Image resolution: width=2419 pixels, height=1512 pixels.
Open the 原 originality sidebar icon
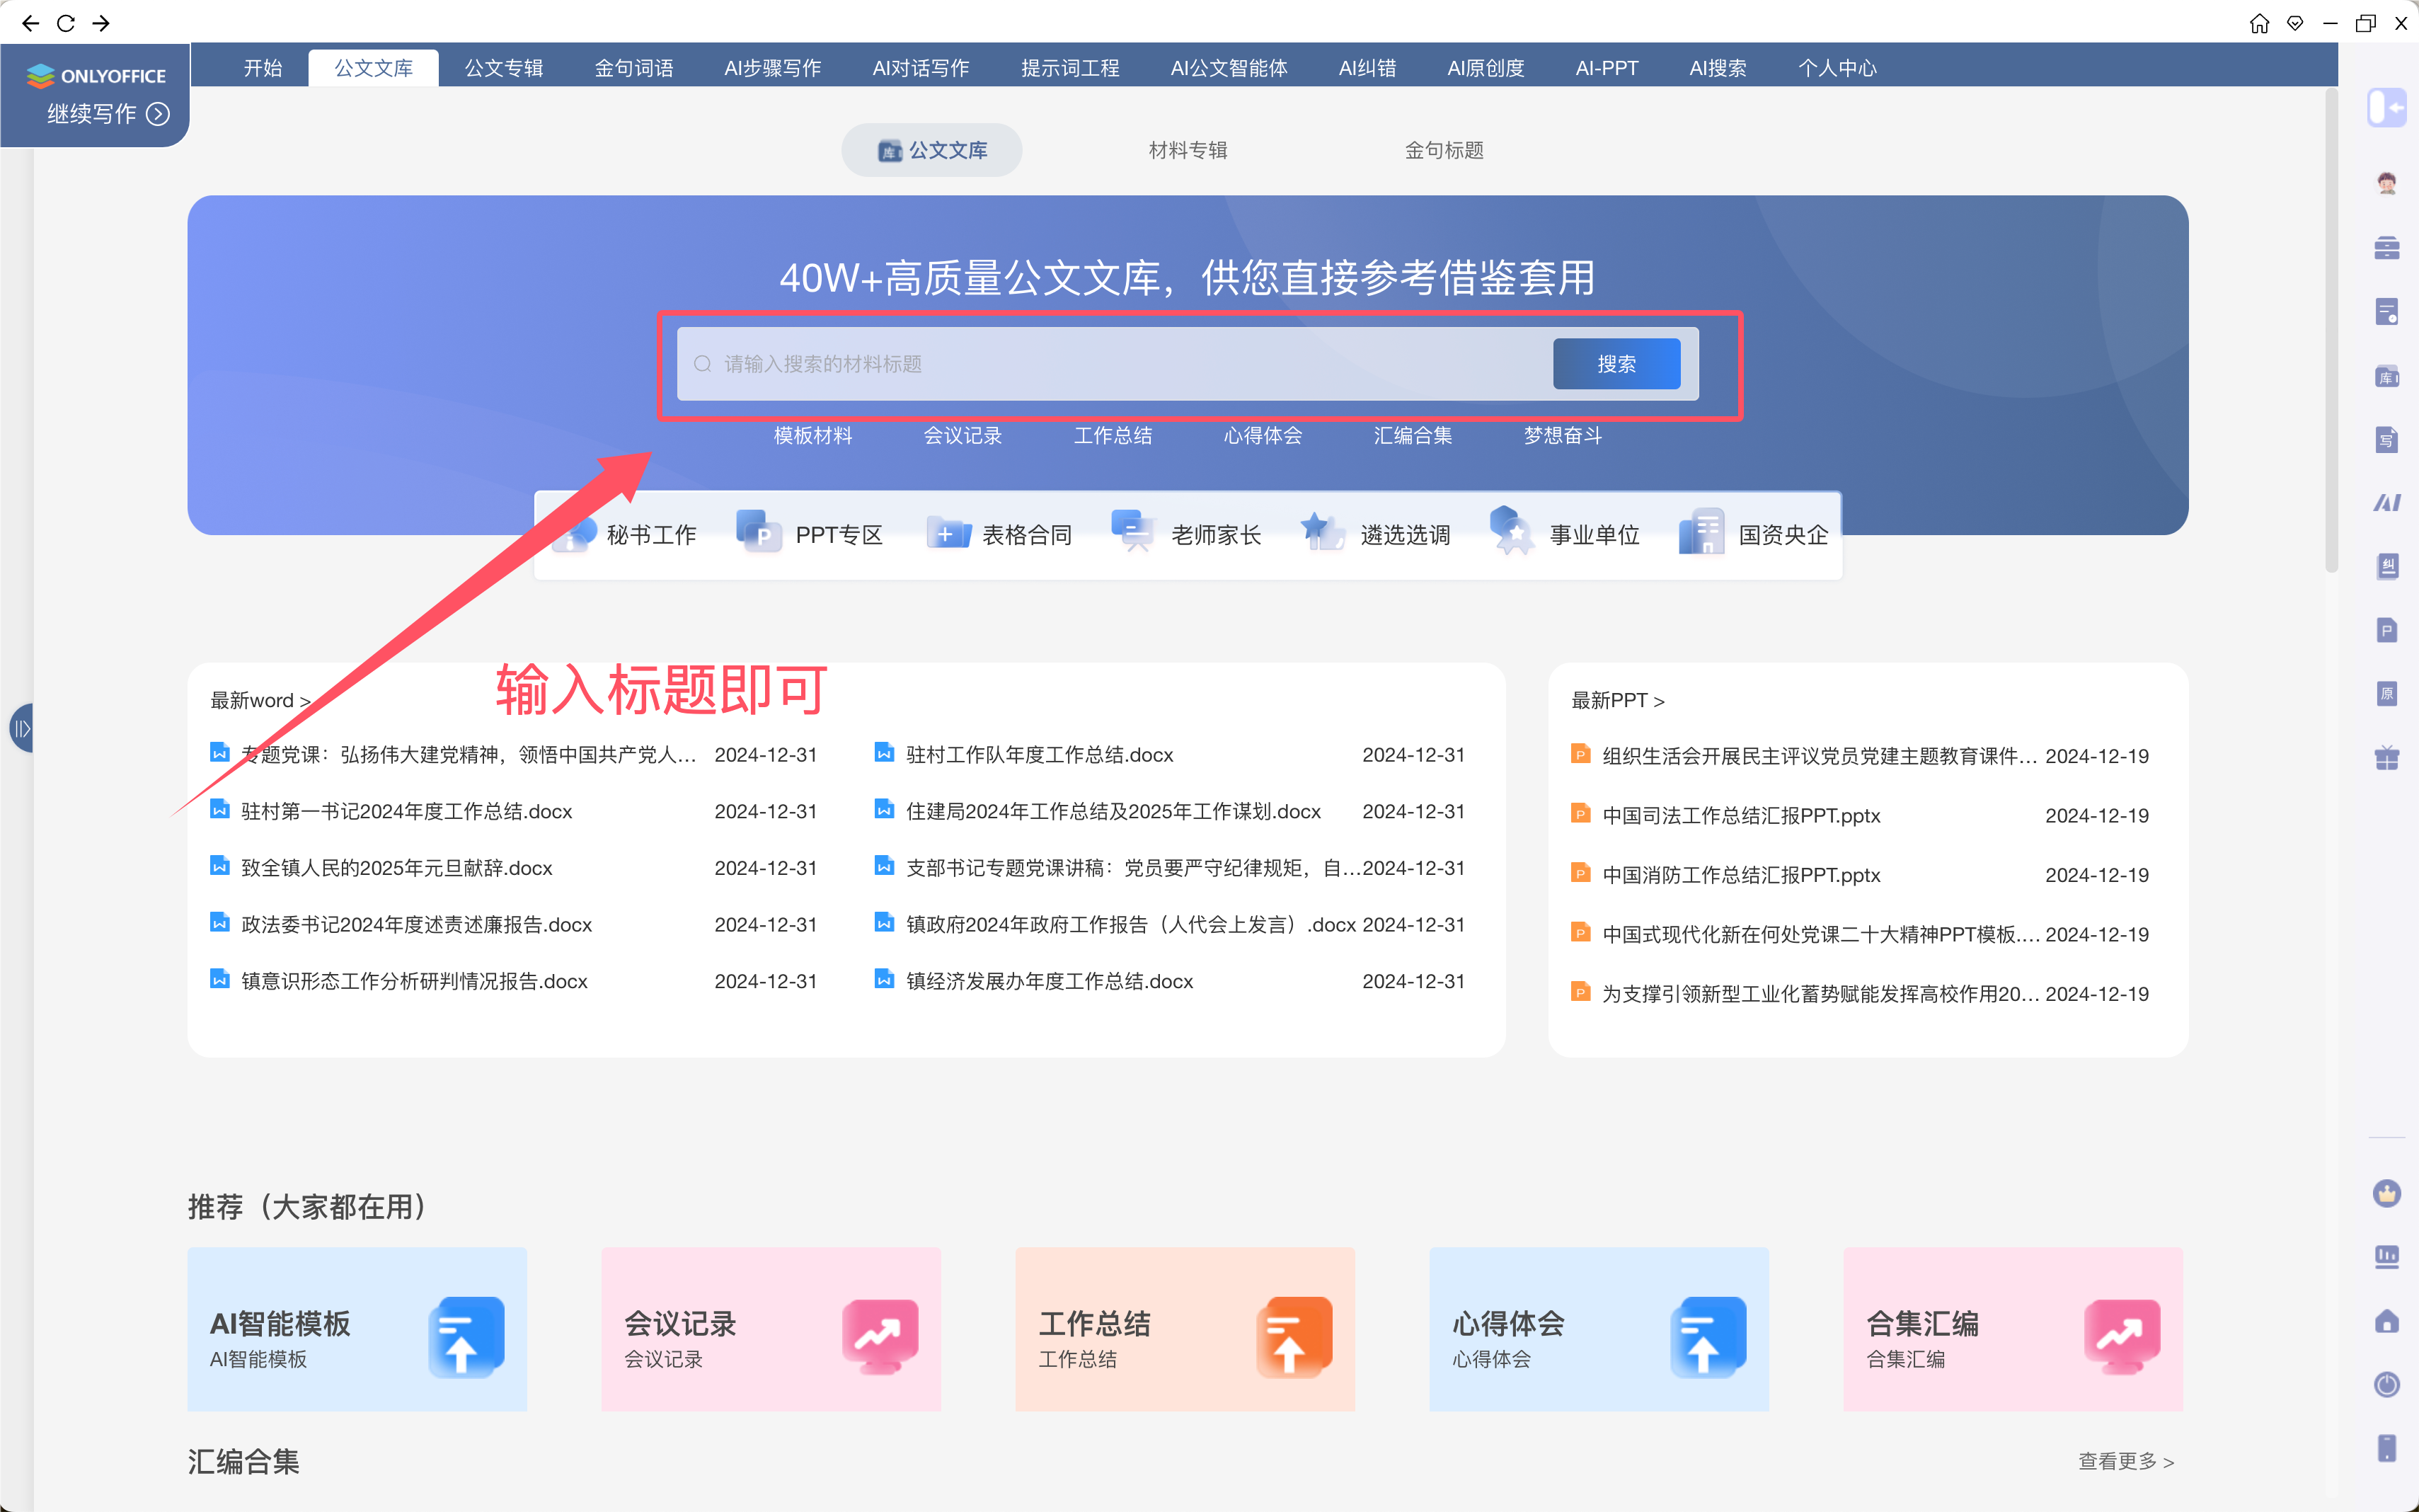(x=2387, y=694)
